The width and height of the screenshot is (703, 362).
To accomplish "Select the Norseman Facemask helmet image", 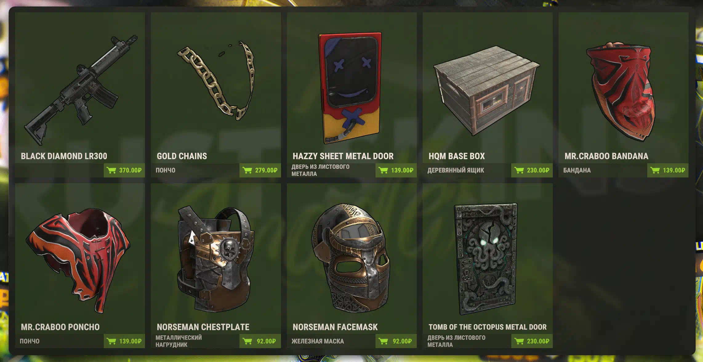I will [x=351, y=258].
